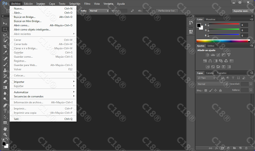255x151 pixels.
Task: Open the Estilo dropdown set to Normal
Action: pos(99,11)
